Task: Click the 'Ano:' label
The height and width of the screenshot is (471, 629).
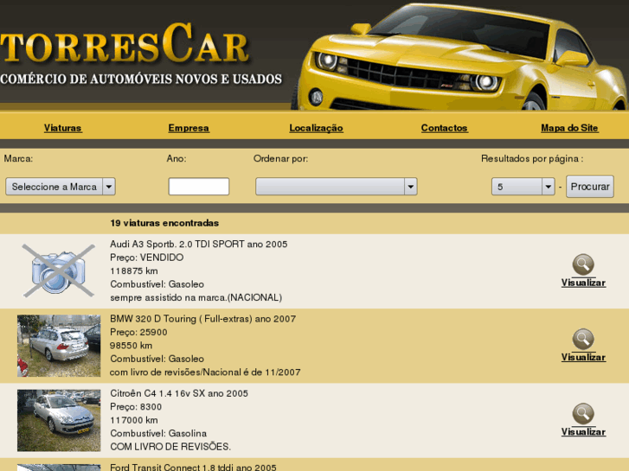Action: pos(177,159)
